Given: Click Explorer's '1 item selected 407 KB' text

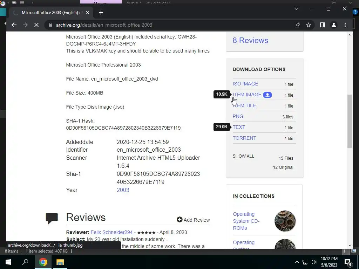Looking at the screenshot, I should [x=47, y=251].
